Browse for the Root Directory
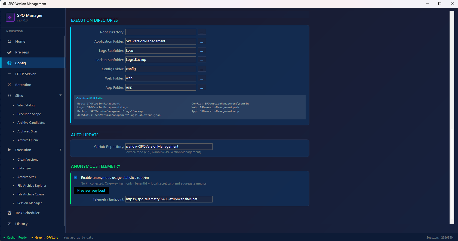 [202, 32]
